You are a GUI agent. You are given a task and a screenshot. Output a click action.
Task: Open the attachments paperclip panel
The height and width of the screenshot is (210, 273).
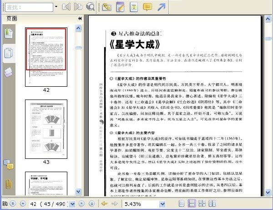coord(8,184)
